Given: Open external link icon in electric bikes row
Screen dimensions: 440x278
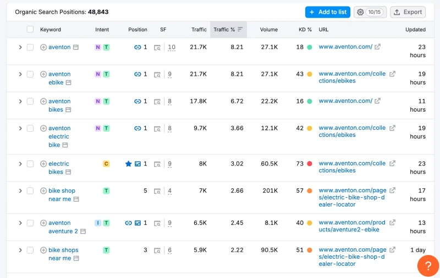Looking at the screenshot, I should pos(392,163).
